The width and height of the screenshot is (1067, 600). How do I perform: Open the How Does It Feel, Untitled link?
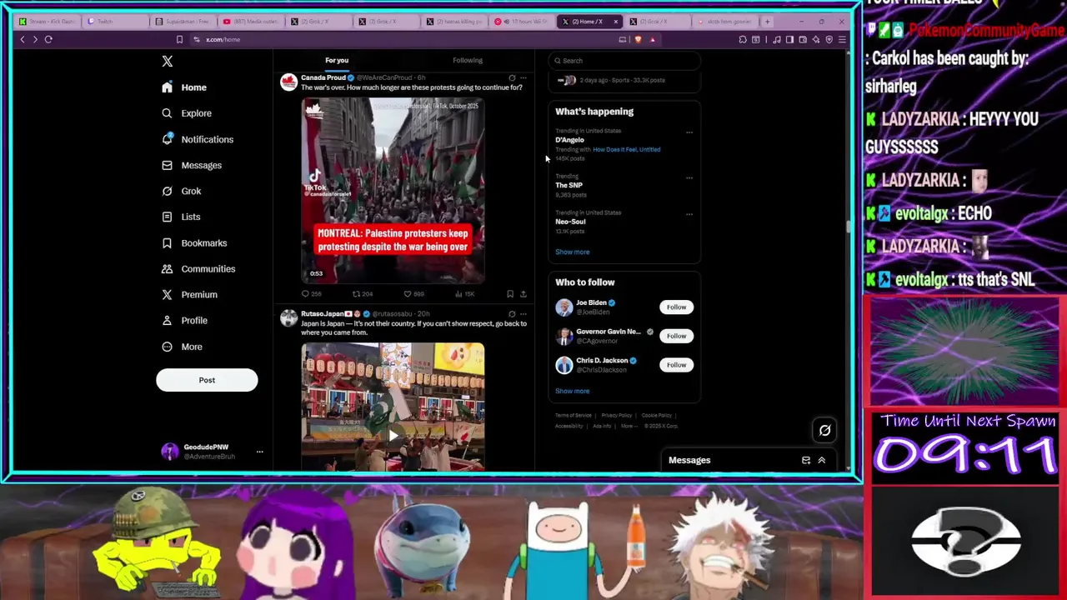626,149
